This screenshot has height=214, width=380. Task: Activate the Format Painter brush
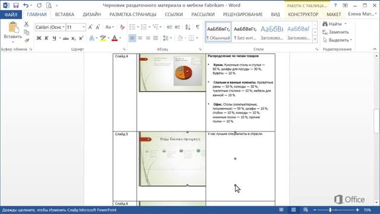(x=26, y=40)
